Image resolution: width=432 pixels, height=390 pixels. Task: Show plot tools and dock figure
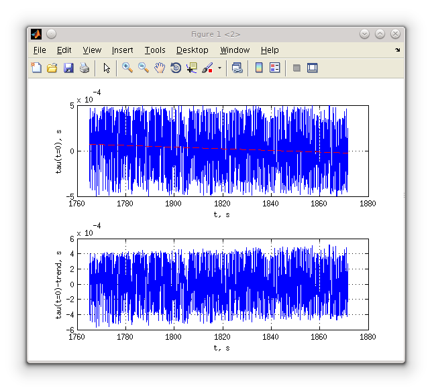pyautogui.click(x=312, y=68)
